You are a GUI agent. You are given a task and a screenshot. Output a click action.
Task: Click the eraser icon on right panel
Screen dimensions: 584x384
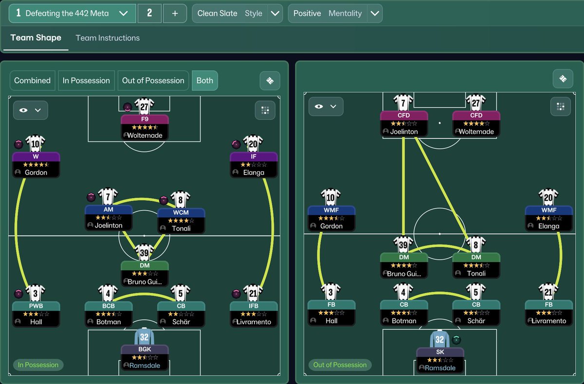tap(563, 78)
